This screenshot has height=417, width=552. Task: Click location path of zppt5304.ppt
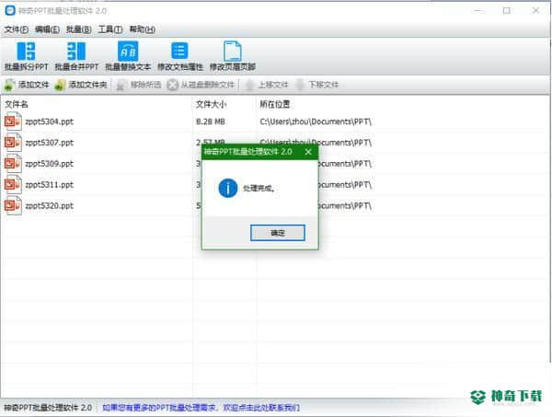coord(316,122)
